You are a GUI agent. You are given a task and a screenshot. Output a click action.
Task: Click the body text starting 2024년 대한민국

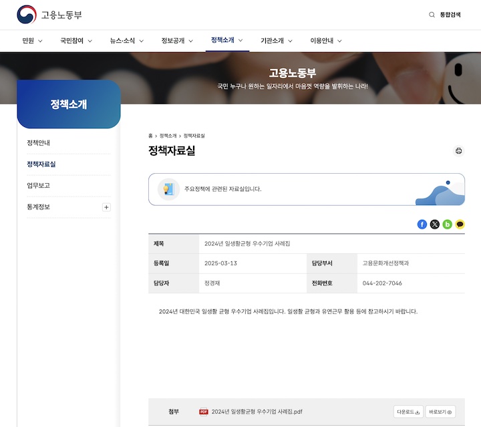(288, 311)
